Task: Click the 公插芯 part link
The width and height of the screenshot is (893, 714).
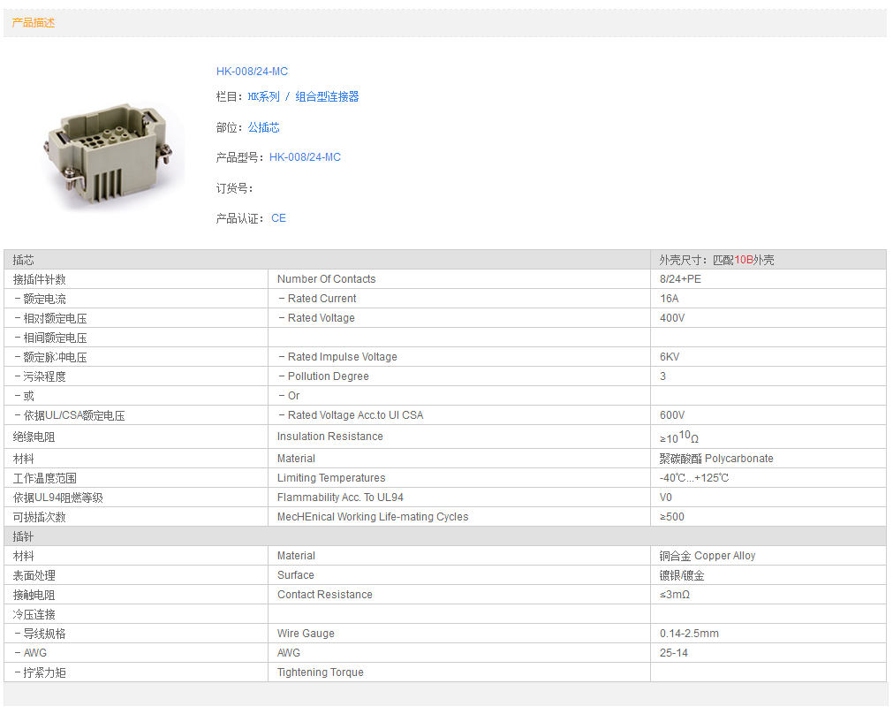Action: (263, 127)
